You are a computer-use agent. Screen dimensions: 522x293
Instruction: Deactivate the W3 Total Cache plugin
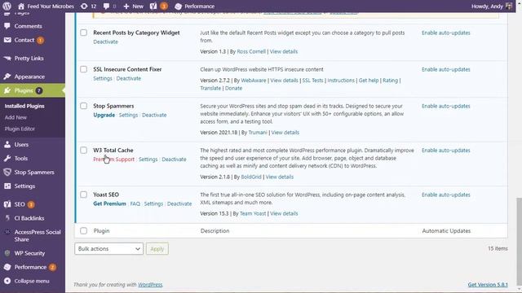coord(174,160)
